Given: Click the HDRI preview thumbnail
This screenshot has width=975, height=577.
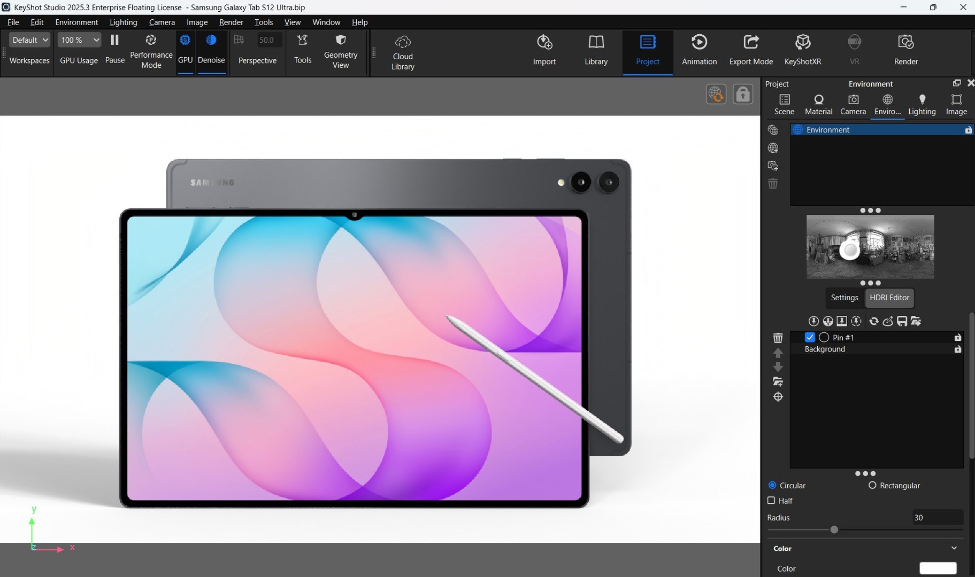Looking at the screenshot, I should coord(870,247).
